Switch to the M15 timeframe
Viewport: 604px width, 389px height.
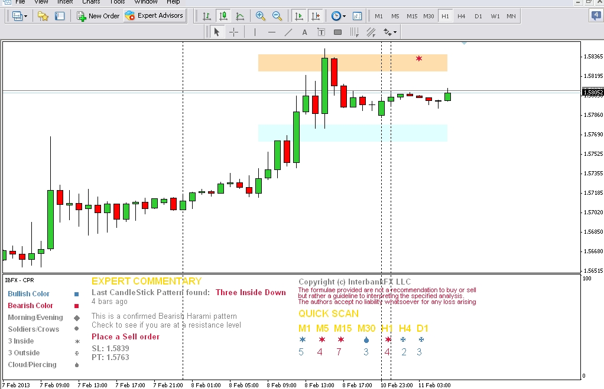(x=412, y=16)
